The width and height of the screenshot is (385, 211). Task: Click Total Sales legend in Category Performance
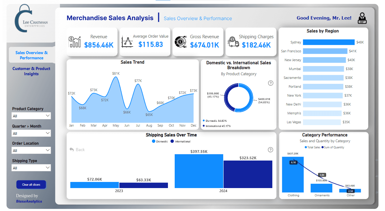[313, 147]
